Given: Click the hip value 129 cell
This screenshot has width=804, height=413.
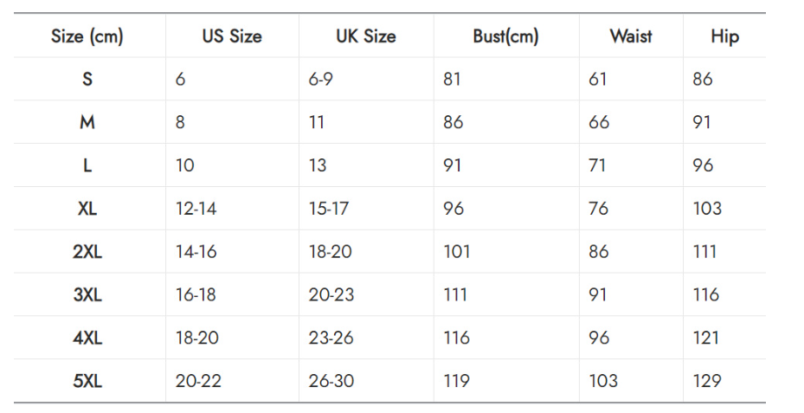Looking at the screenshot, I should [706, 381].
